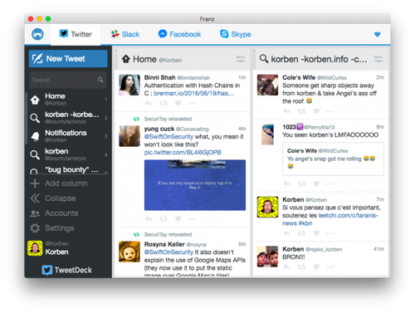
Task: Reply to the BRON!!! tweet
Action: (287, 267)
